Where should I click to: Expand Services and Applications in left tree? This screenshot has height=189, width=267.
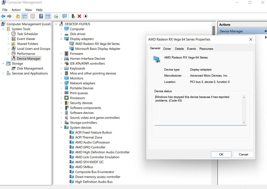[x=3, y=73]
